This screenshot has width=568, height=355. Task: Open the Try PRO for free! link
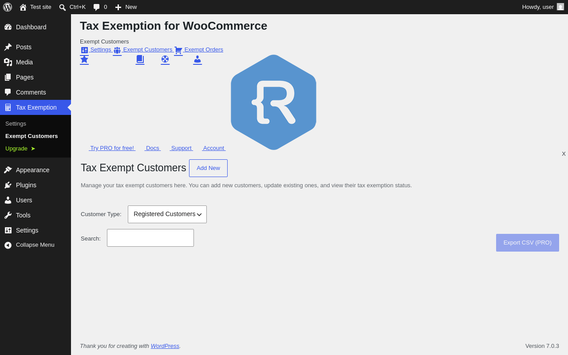tap(112, 148)
